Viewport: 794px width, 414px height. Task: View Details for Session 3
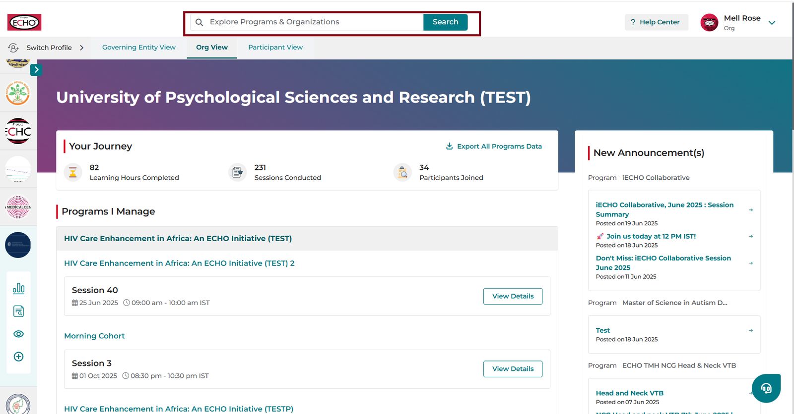point(513,369)
